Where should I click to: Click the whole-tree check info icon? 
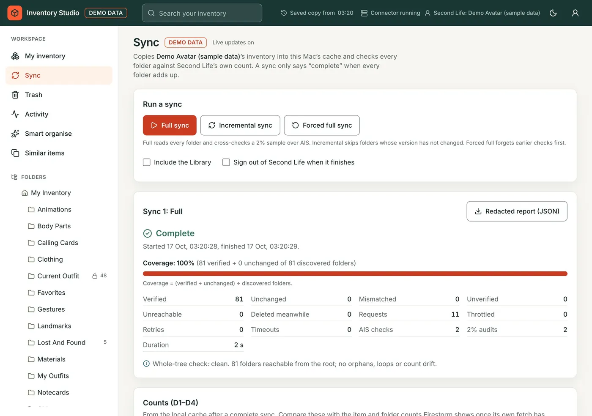[x=146, y=364]
